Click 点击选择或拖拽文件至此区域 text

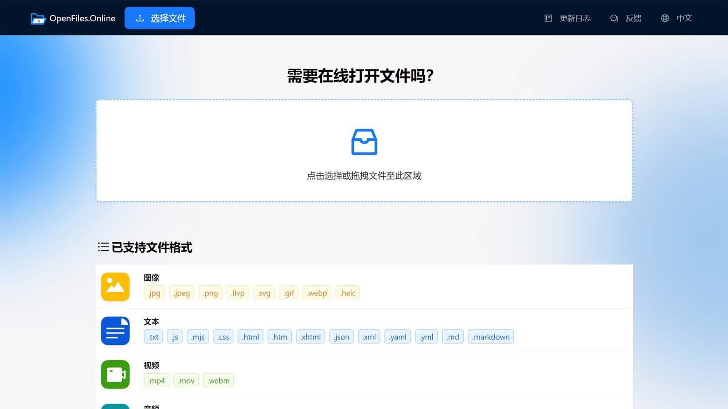364,176
